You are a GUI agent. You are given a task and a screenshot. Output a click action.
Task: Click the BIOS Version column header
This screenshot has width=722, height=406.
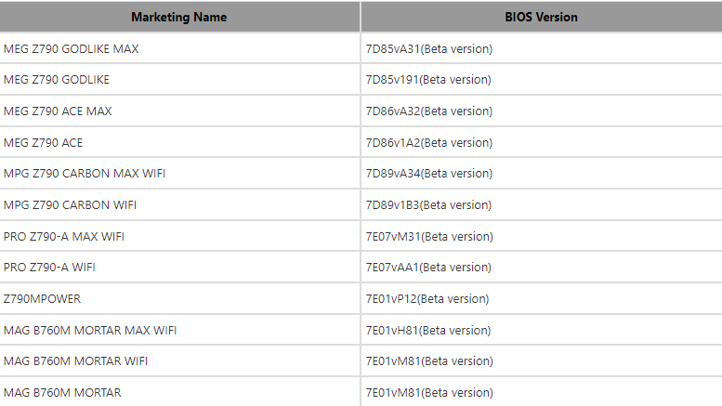click(542, 17)
